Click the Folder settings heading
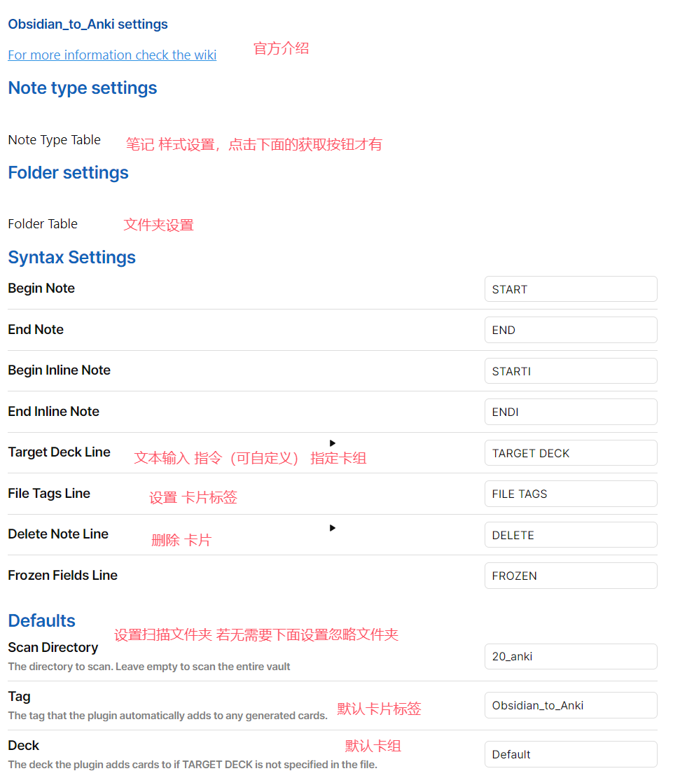This screenshot has width=673, height=778. point(68,173)
